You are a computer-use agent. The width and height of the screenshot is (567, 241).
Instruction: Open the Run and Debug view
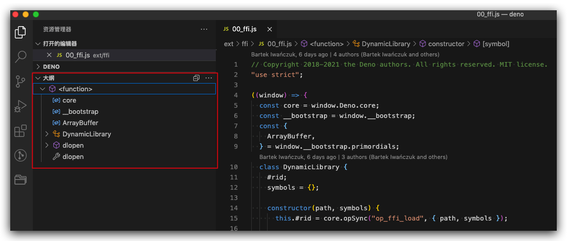pyautogui.click(x=21, y=106)
